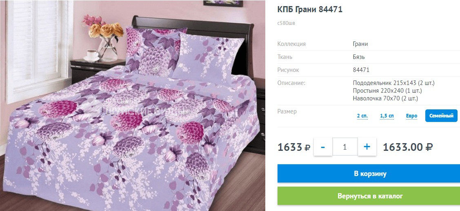The height and width of the screenshot is (211, 460).
Task: Select the Семейный size button
Action: pyautogui.click(x=441, y=116)
